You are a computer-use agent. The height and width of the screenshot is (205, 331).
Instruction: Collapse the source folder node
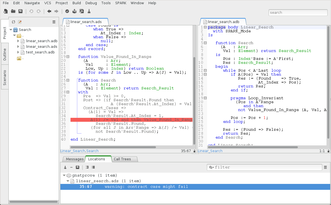coord(15,35)
